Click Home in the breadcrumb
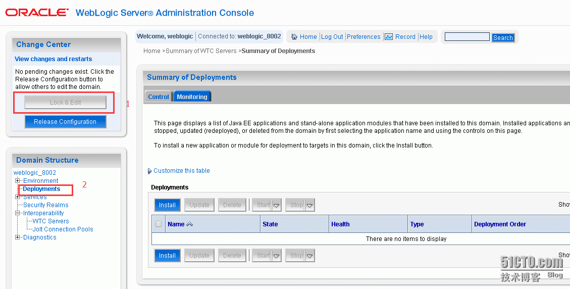Screen dimensions: 570x289 151,51
